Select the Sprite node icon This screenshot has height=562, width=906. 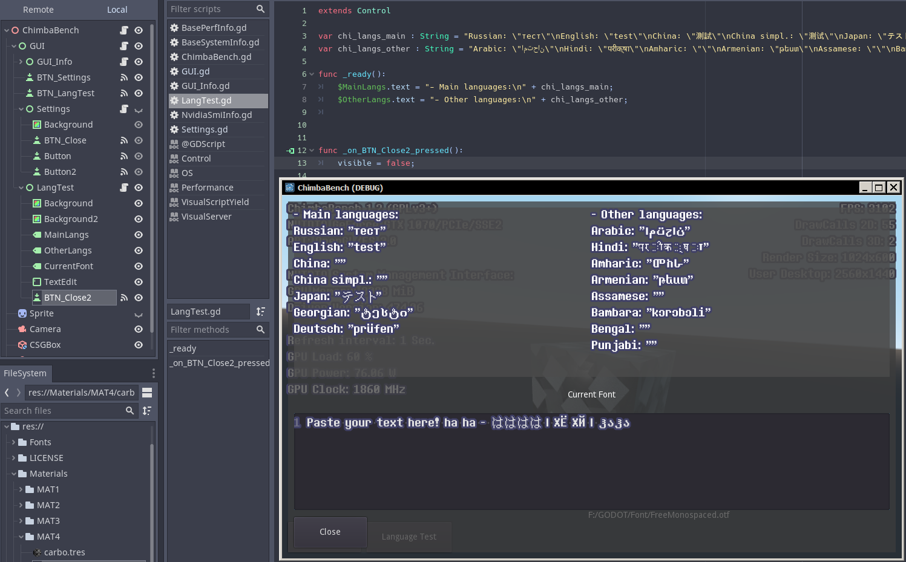[22, 313]
